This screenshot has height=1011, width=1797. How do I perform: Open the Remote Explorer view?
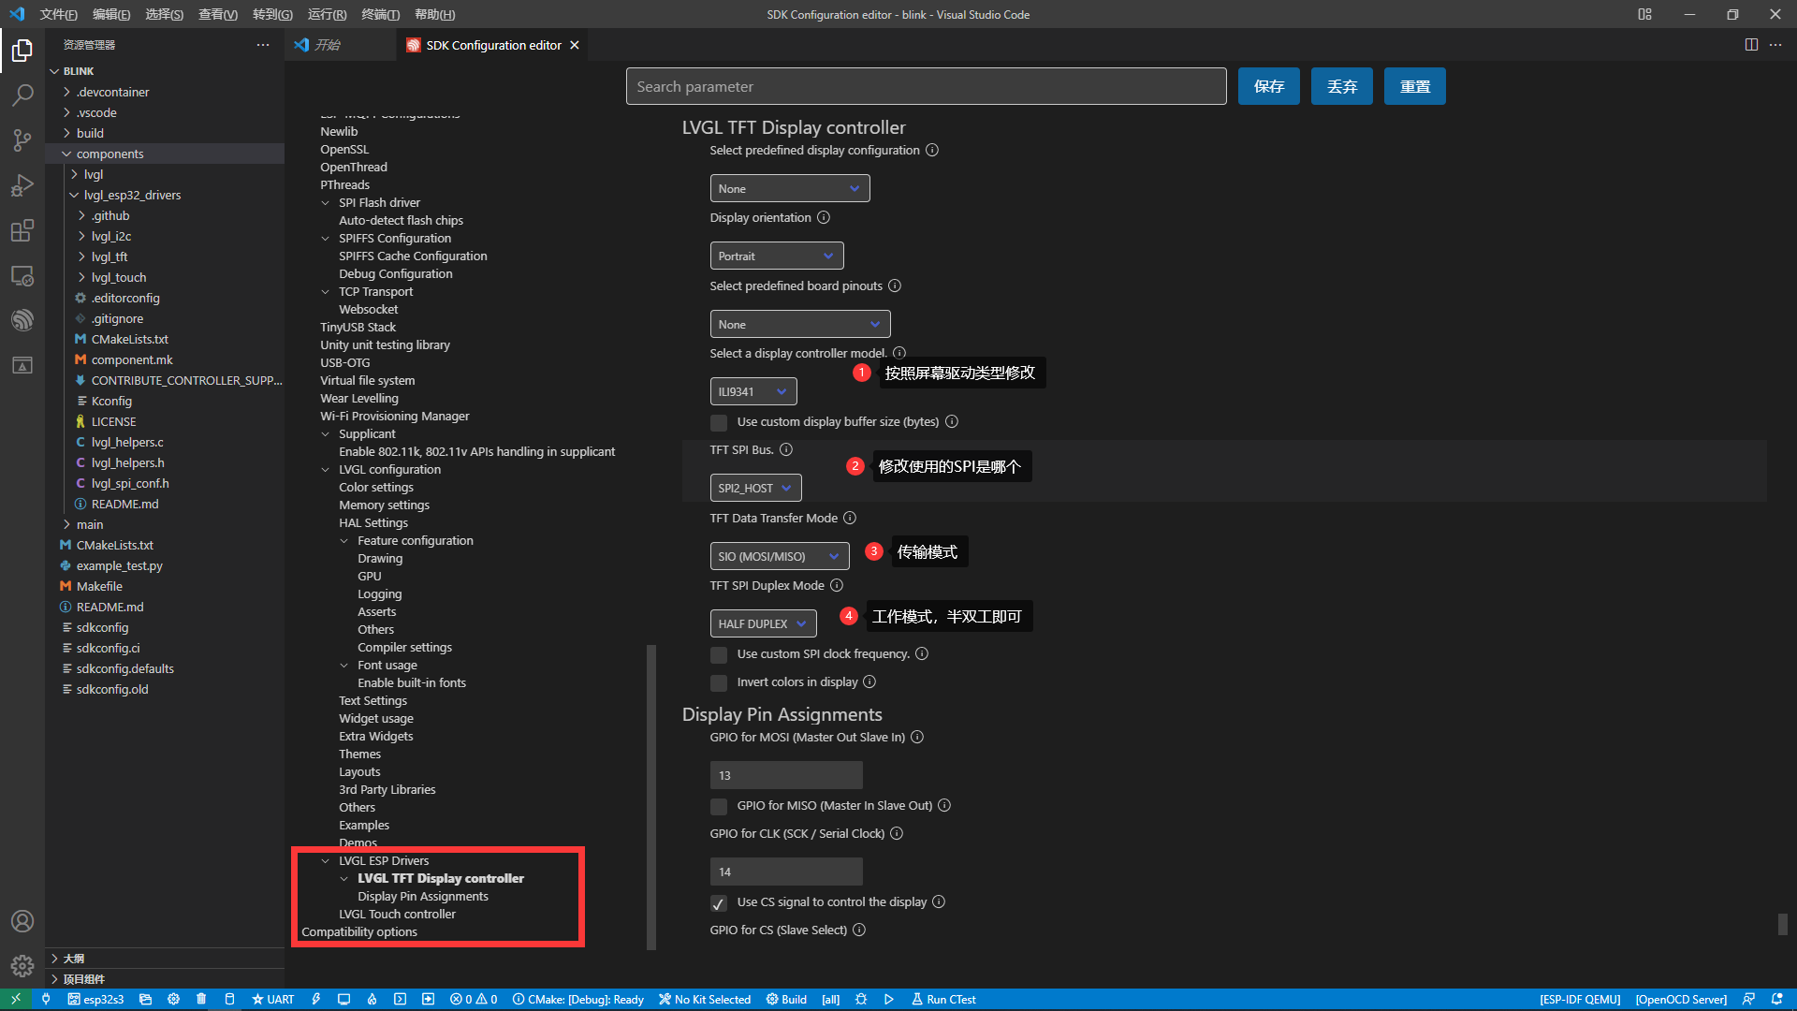22,275
